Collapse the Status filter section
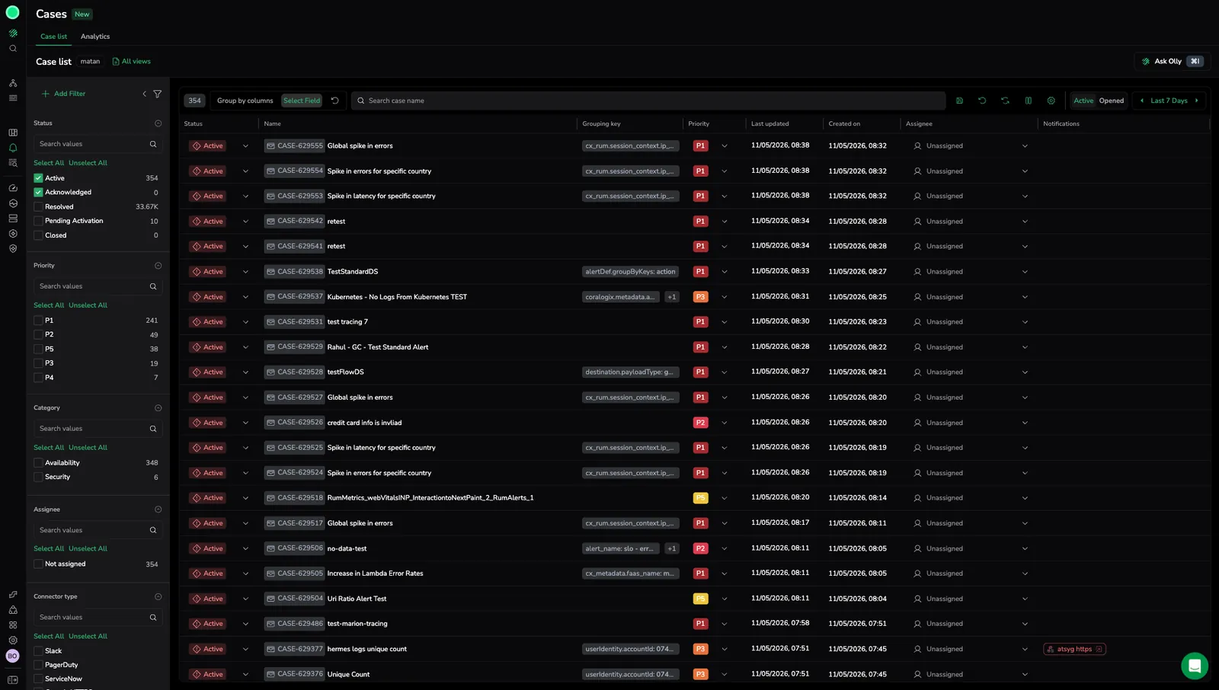The width and height of the screenshot is (1219, 690). click(x=158, y=123)
